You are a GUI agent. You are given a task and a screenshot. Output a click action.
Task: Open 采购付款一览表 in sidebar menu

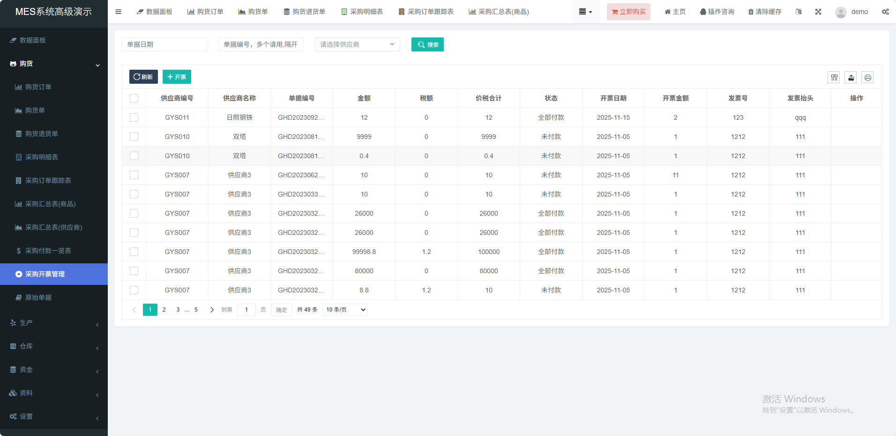coord(48,251)
